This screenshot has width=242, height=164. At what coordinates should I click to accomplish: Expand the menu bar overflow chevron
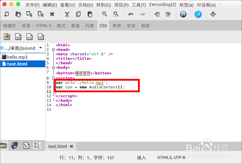pyautogui.click(x=220, y=5)
